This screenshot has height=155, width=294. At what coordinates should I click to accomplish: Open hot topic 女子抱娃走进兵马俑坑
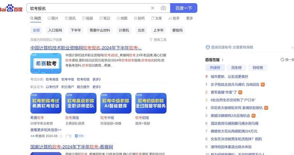[x=235, y=84]
